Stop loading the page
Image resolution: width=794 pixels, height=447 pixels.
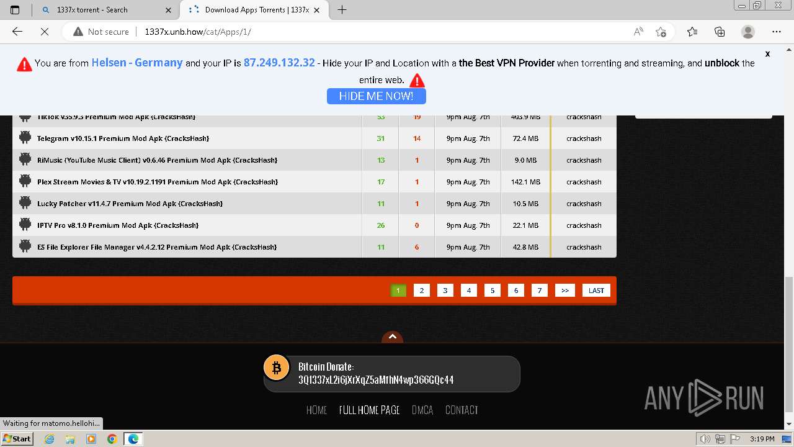coord(44,32)
